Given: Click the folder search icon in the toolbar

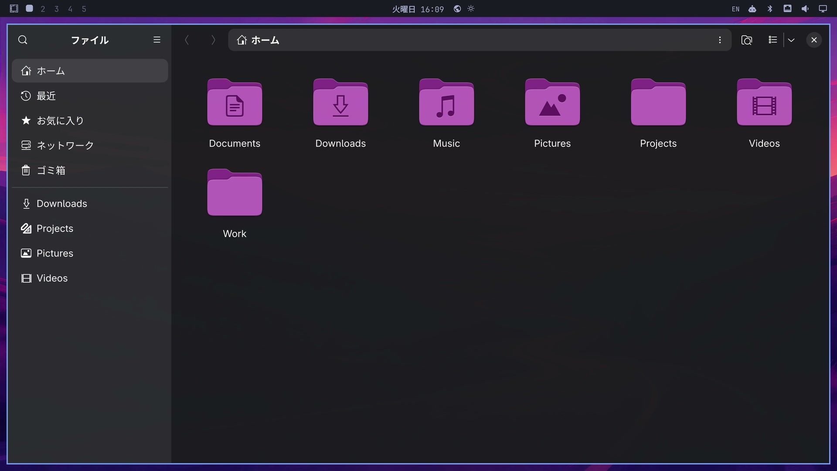Looking at the screenshot, I should [746, 40].
